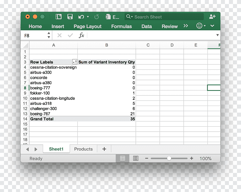Open the Products sheet tab
Screen dimensions: 241x192
pos(83,149)
